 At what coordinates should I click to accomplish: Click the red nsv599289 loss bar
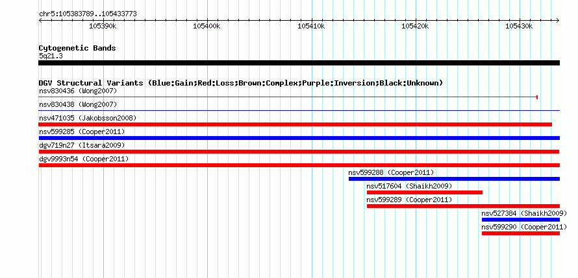463,206
